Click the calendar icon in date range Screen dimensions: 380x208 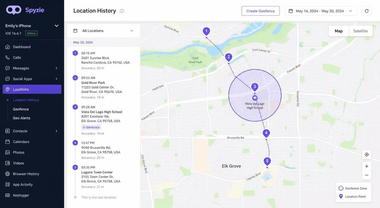[x=291, y=11]
